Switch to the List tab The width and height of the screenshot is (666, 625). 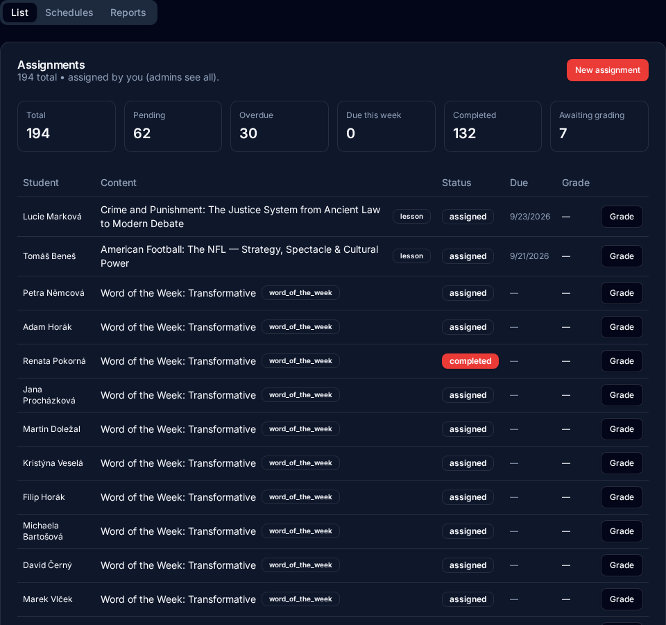point(19,12)
